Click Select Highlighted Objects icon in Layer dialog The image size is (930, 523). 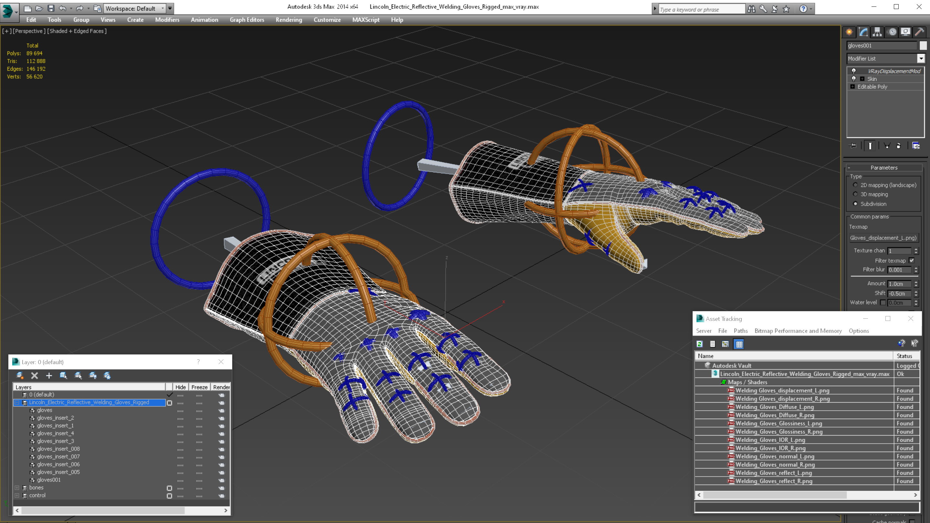coord(64,375)
